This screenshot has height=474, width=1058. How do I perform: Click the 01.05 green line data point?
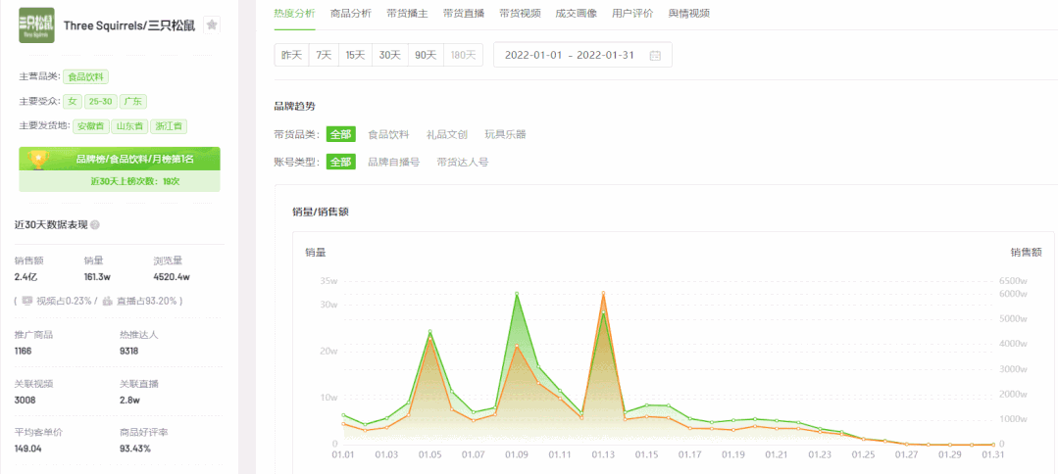[x=429, y=332]
